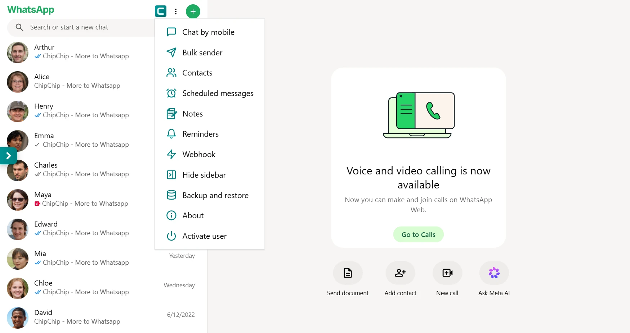The image size is (630, 333).
Task: Click Arthur's profile picture
Action: coord(18,53)
